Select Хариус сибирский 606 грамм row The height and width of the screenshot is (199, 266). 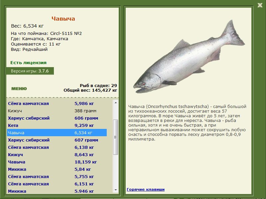[x=57, y=118]
